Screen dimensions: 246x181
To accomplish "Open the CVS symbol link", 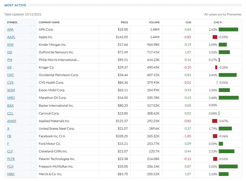I will 10,83.
